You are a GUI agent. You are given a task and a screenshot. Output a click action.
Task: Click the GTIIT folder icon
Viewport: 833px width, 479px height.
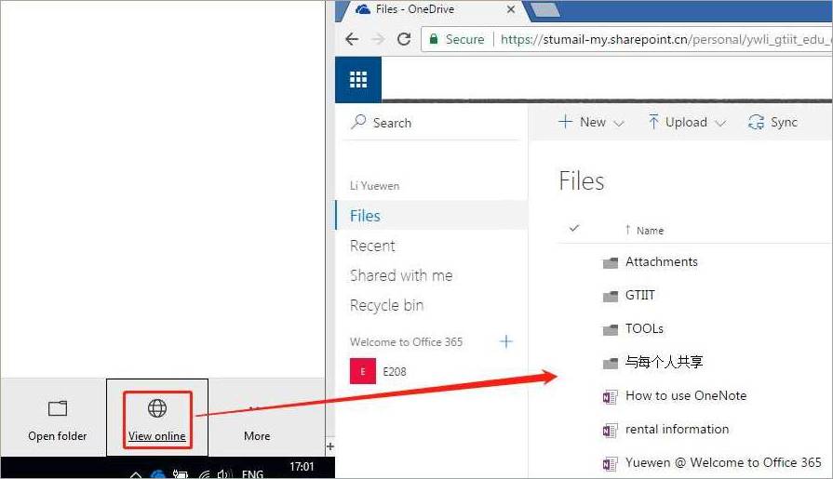click(x=611, y=296)
